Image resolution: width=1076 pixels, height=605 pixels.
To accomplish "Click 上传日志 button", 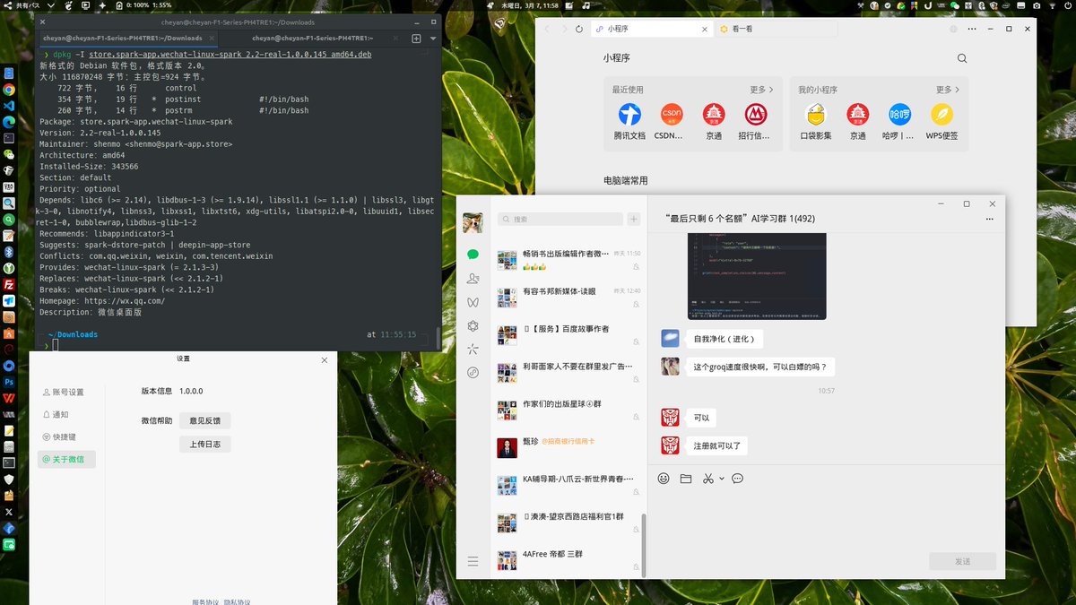I will 205,445.
